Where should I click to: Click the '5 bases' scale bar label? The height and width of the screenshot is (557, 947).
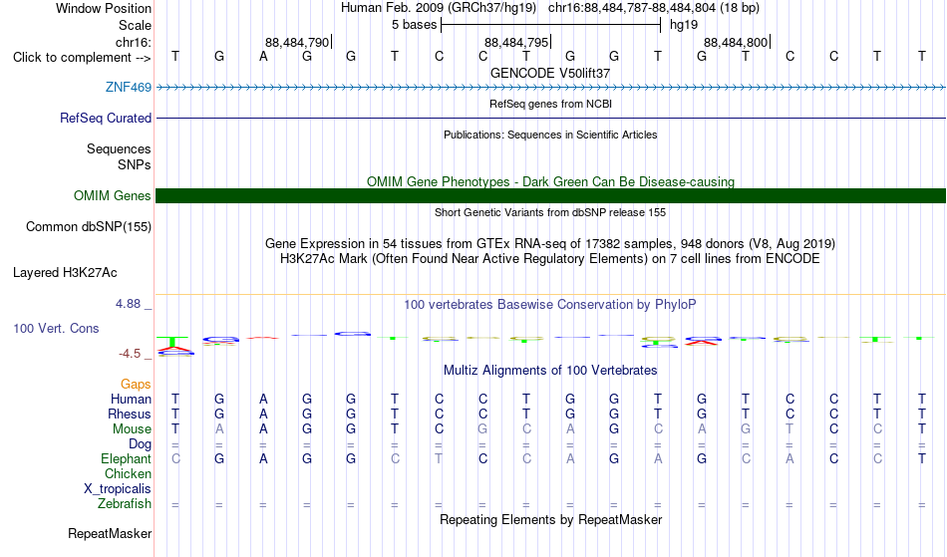[415, 25]
